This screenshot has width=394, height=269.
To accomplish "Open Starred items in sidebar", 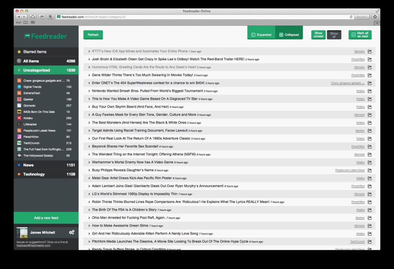I will pyautogui.click(x=46, y=52).
